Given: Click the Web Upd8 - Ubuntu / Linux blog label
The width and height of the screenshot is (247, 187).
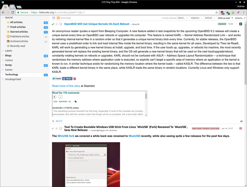Looking at the screenshot, I should [206, 128].
